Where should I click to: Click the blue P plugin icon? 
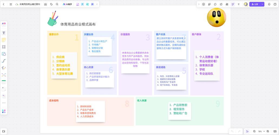(x=82, y=4)
